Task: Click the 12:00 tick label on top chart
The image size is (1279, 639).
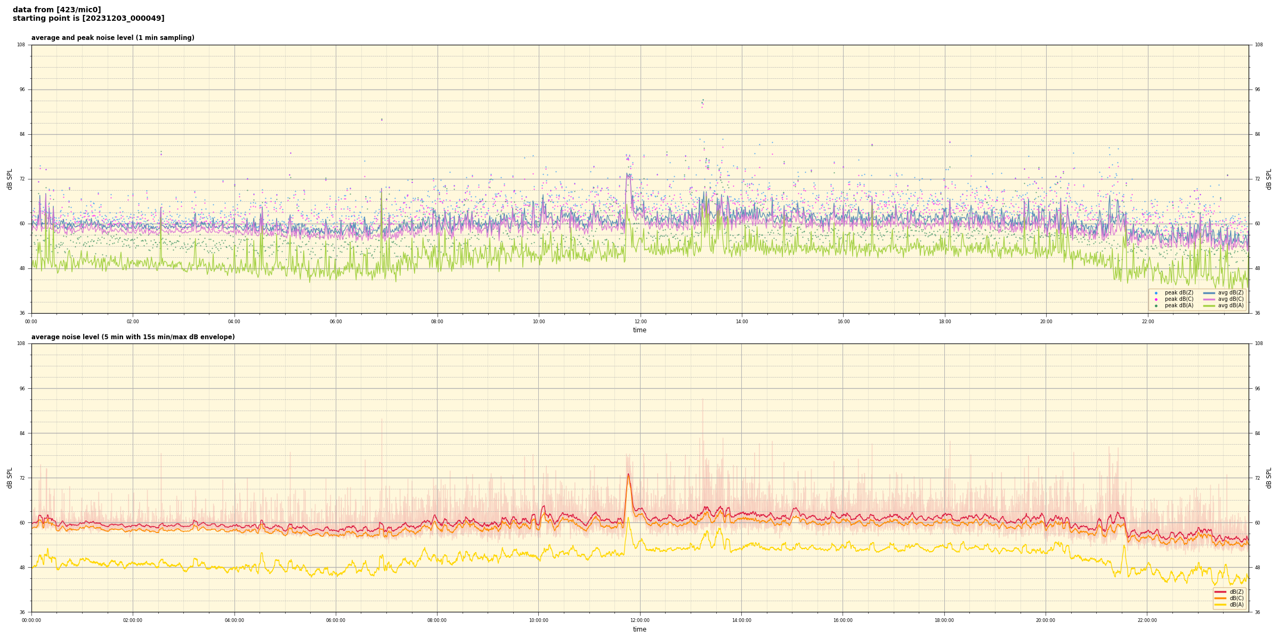Action: (640, 322)
